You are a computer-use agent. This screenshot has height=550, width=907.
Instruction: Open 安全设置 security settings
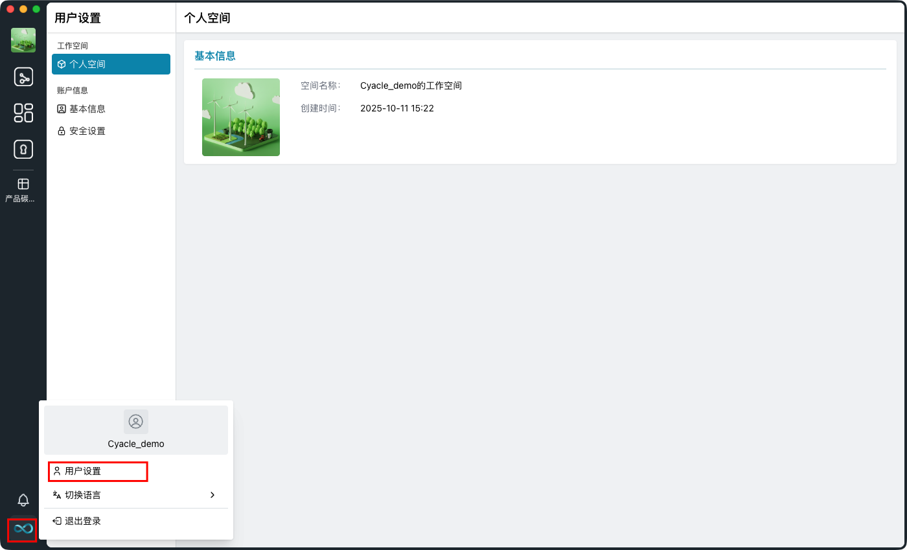[x=87, y=130]
